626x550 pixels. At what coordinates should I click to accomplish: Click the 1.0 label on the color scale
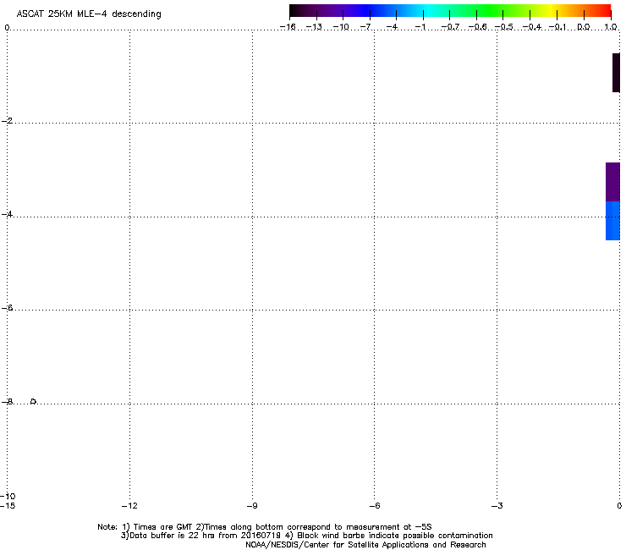pos(611,27)
